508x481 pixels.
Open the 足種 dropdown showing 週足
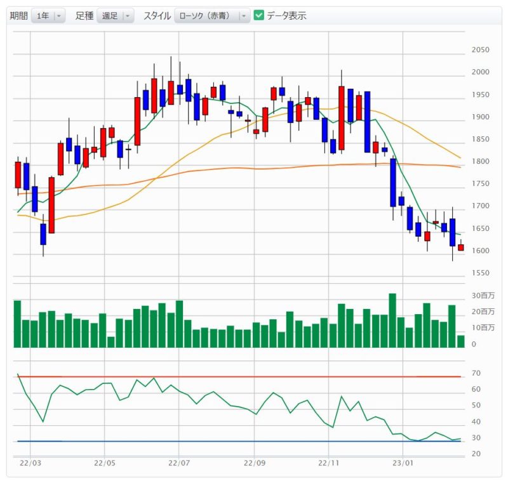click(115, 15)
